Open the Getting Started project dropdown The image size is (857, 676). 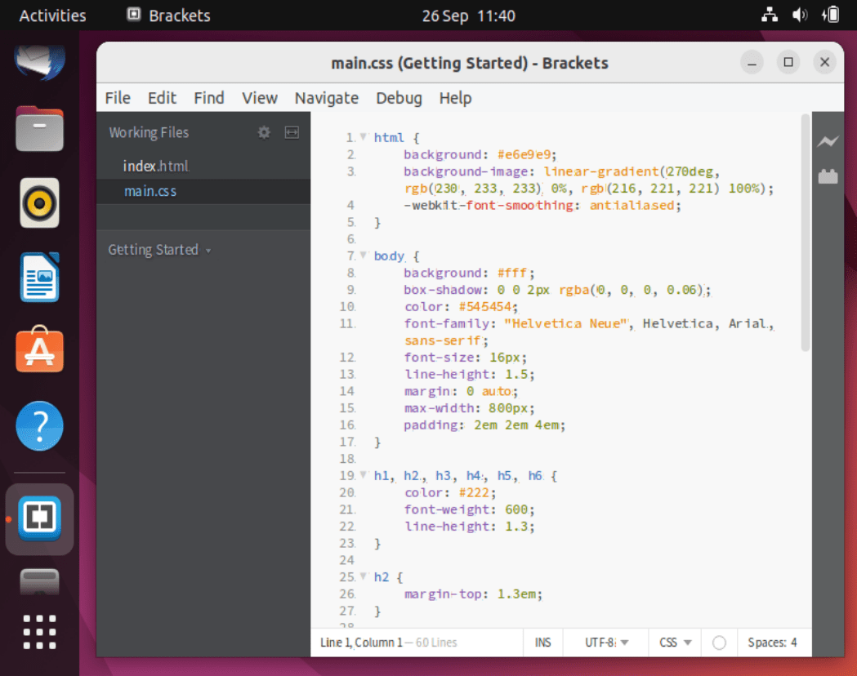coord(160,250)
